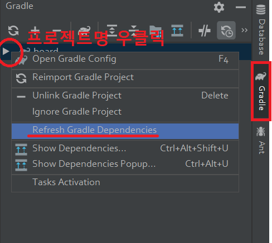Hide the Gradle tool window with the dash button

(x=241, y=7)
